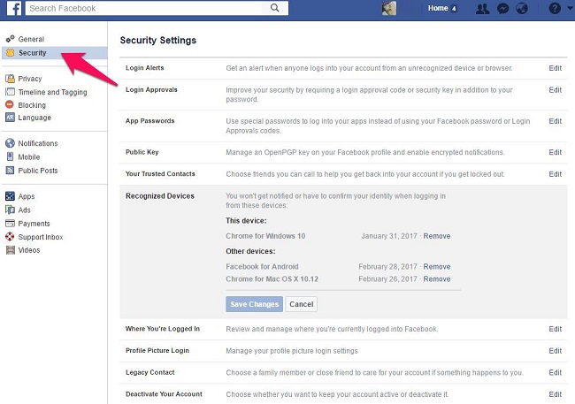Click the Home notification count badge
This screenshot has width=575, height=404.
pos(454,9)
